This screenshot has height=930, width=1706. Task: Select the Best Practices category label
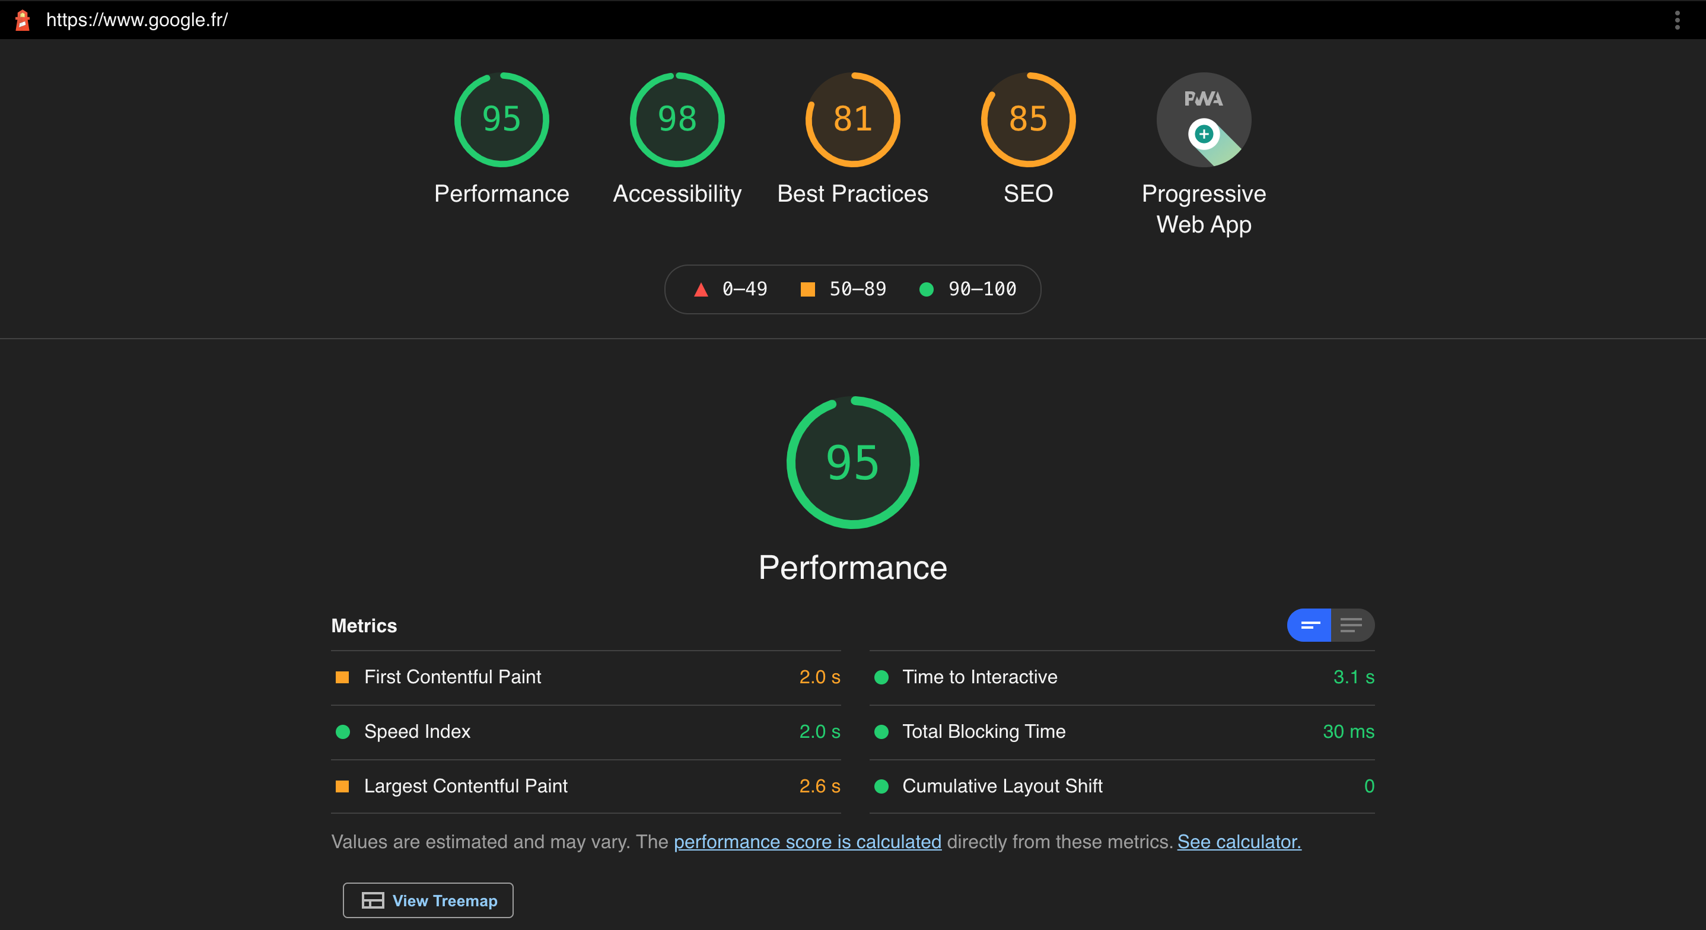(852, 194)
